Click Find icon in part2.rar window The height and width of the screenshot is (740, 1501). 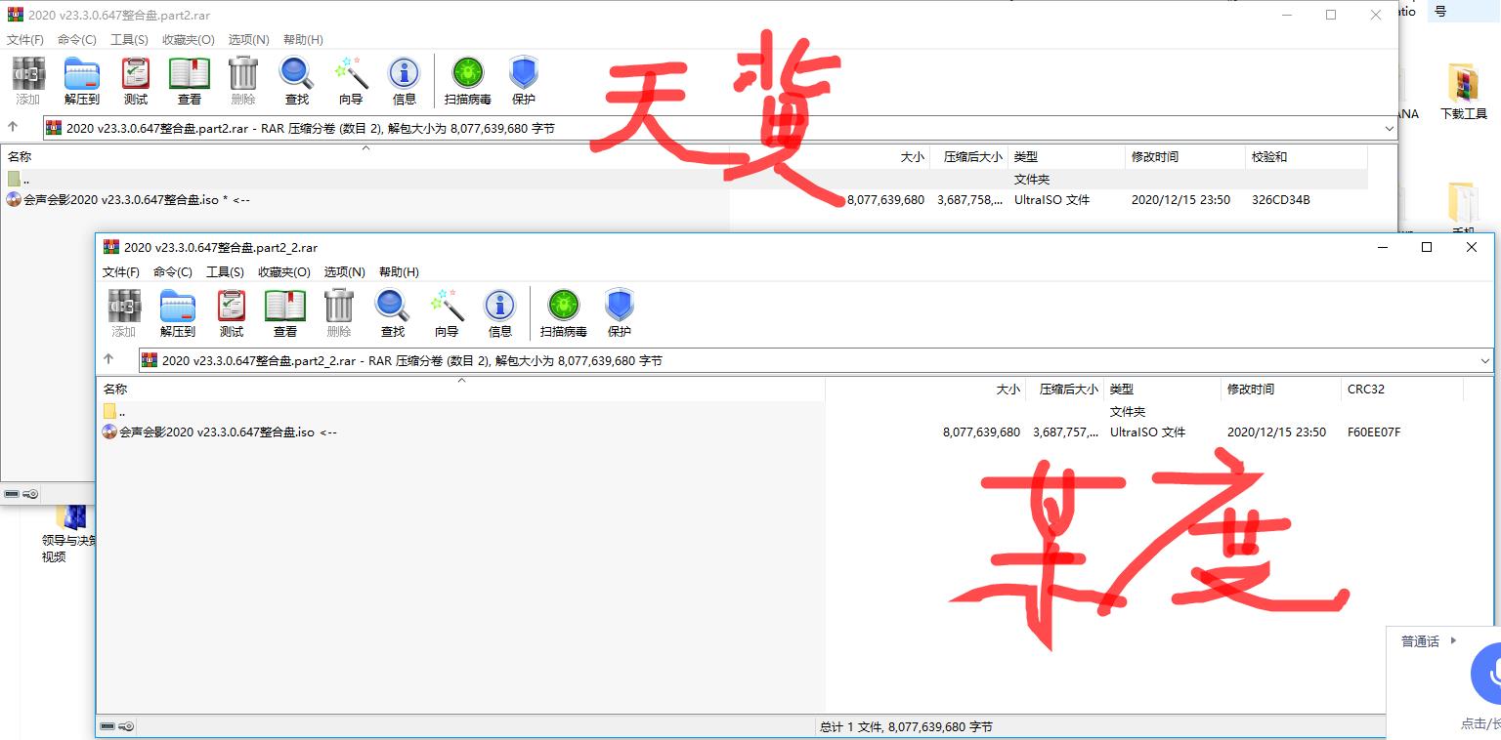point(297,81)
